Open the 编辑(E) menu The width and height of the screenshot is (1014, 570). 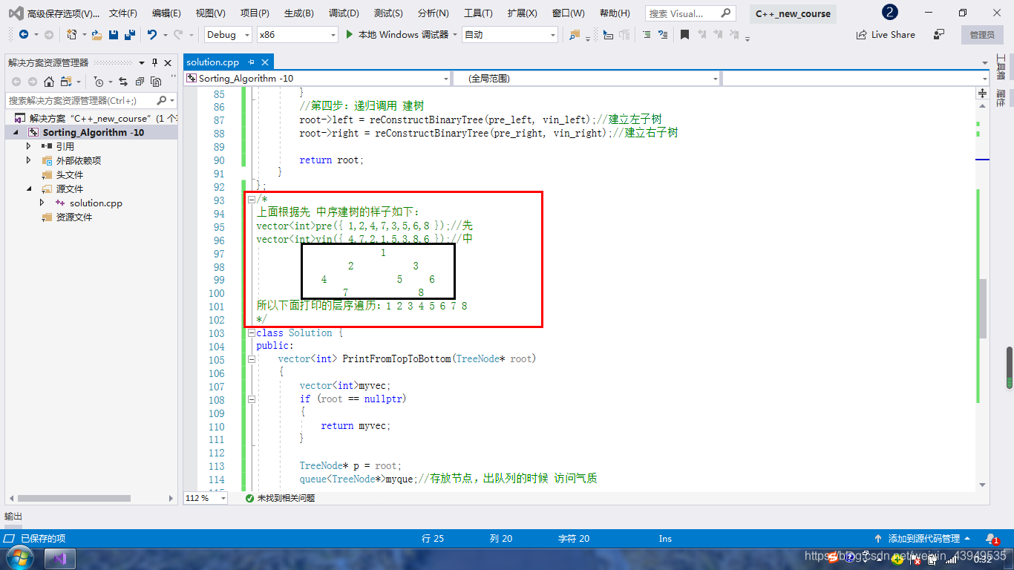click(166, 13)
